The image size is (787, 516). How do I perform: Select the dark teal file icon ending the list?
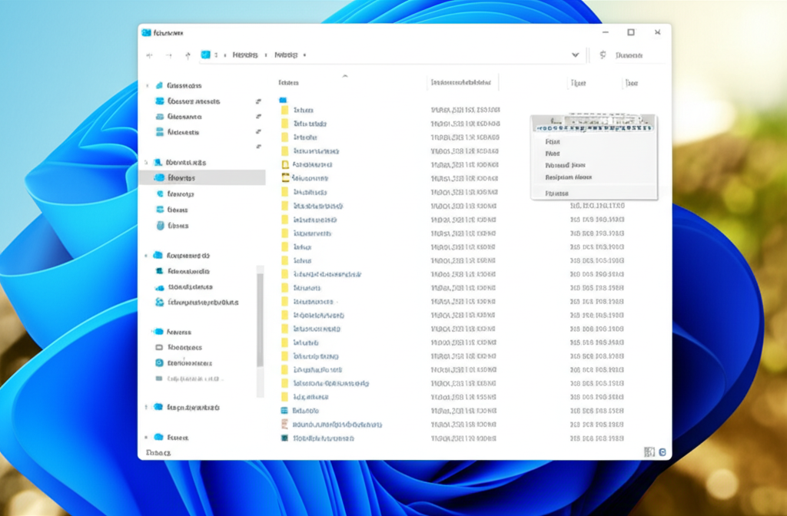click(x=284, y=438)
